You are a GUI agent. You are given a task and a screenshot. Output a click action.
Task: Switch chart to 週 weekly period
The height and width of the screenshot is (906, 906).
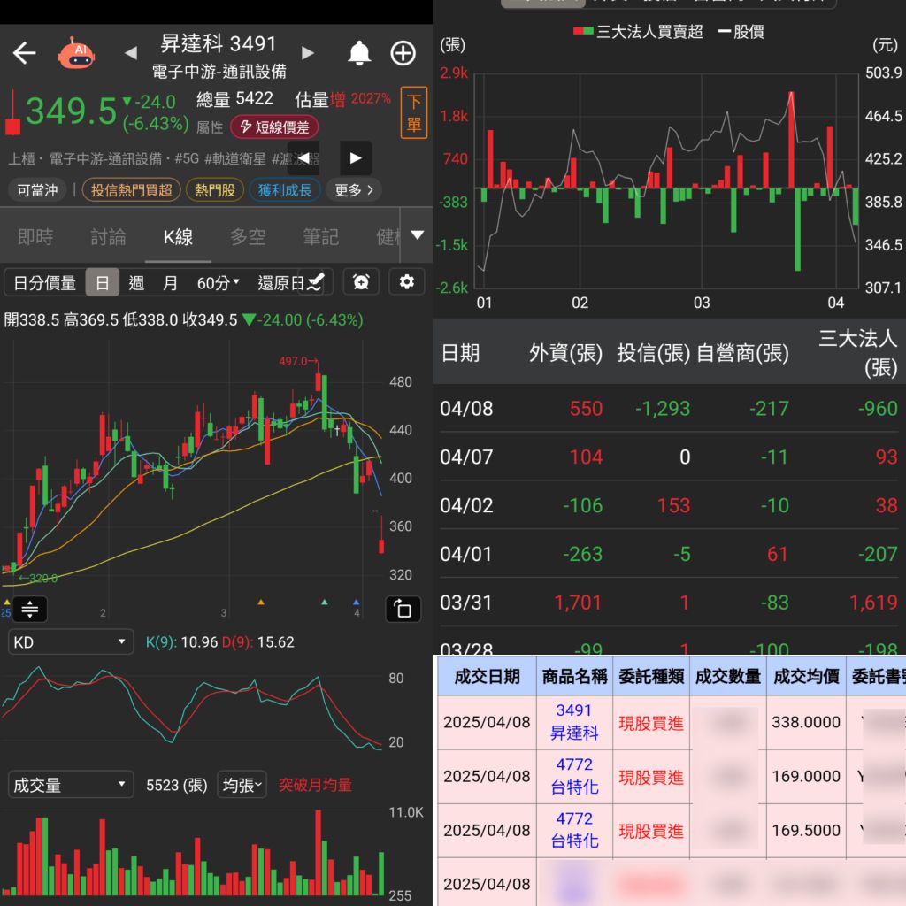[136, 283]
